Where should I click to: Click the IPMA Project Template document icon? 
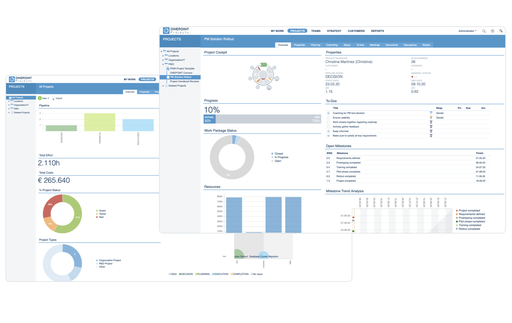click(x=168, y=69)
